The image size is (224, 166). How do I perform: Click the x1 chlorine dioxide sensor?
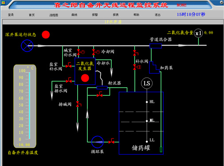coord(198,33)
